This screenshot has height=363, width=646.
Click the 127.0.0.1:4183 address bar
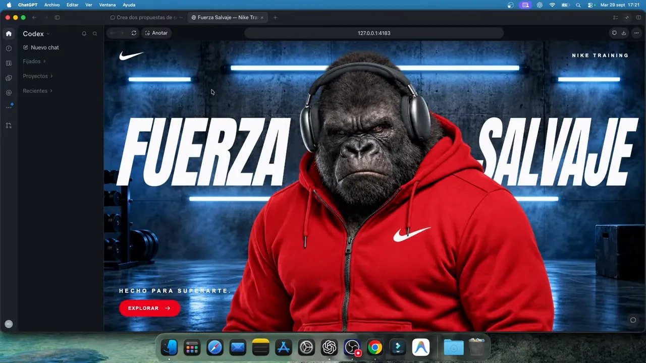click(x=374, y=33)
